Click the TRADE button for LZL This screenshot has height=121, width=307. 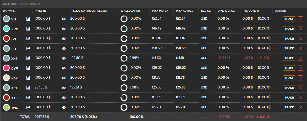(x=289, y=39)
